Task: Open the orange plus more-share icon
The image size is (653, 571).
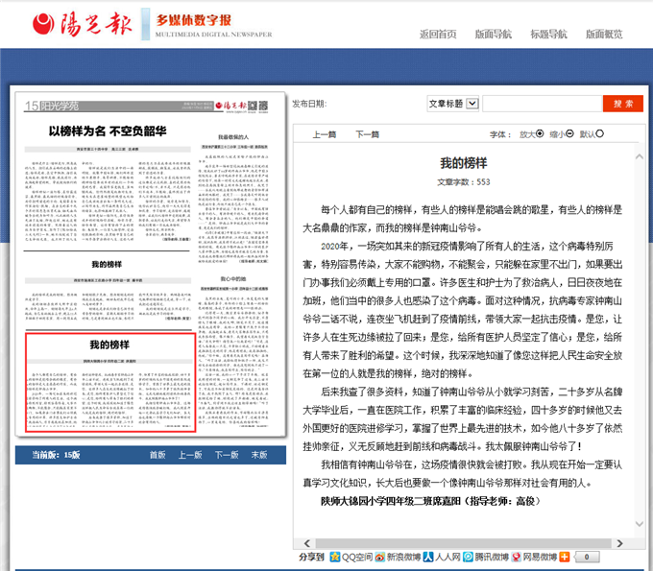Action: point(565,557)
